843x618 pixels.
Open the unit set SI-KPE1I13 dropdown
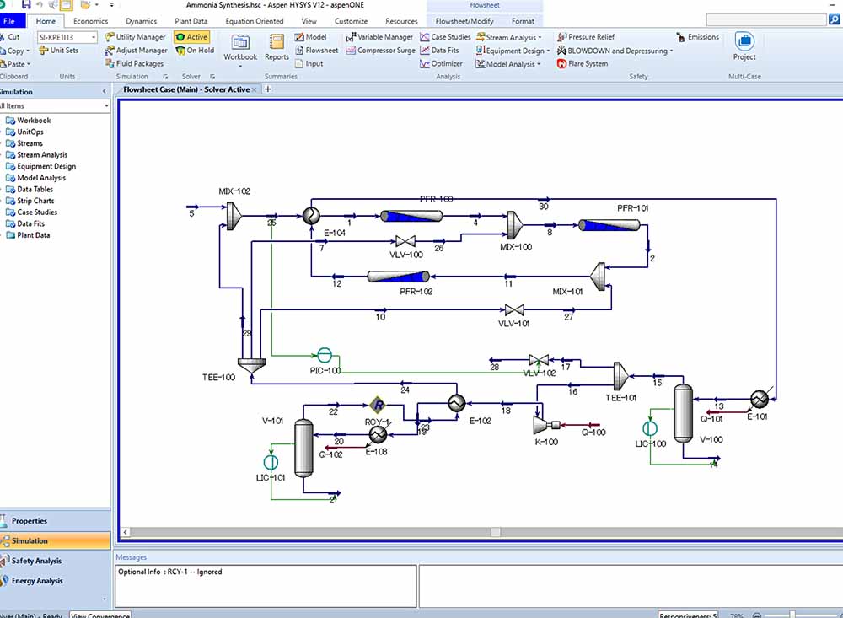94,37
